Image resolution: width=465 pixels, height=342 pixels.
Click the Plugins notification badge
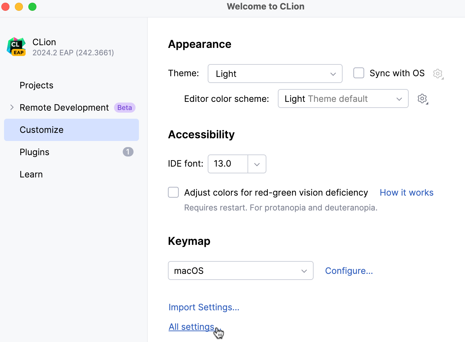pos(128,152)
